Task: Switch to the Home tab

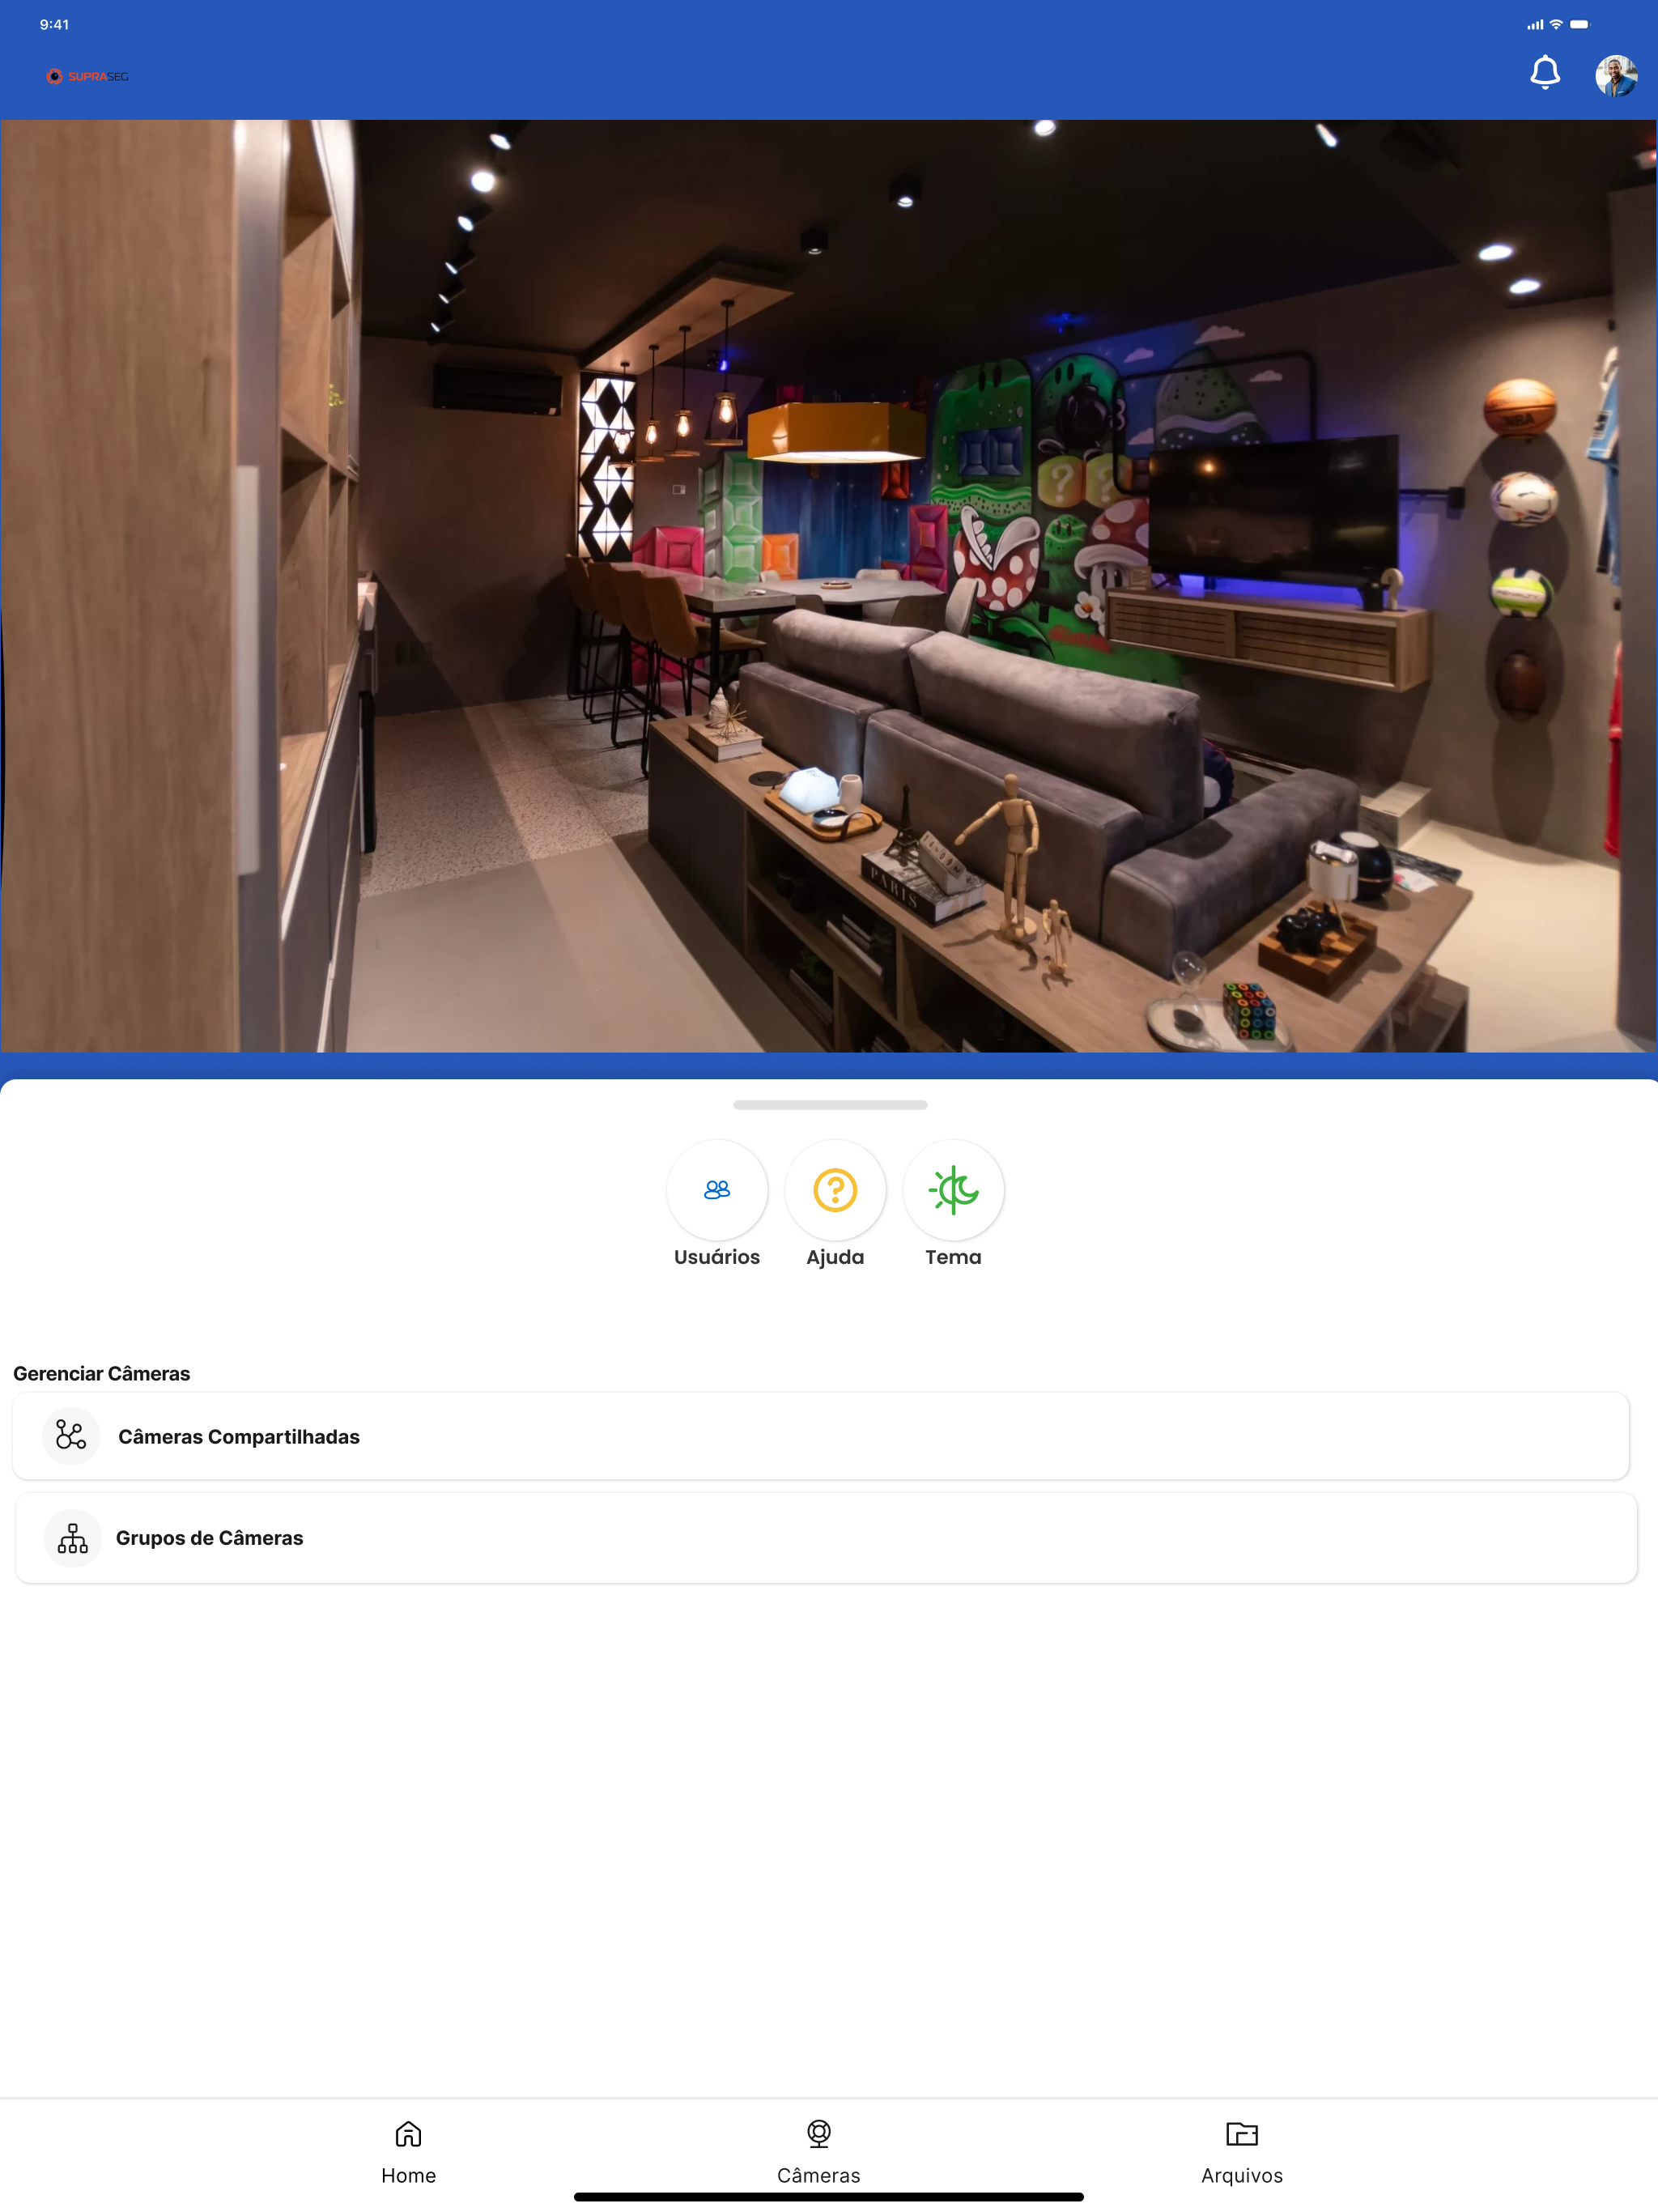Action: (408, 2151)
